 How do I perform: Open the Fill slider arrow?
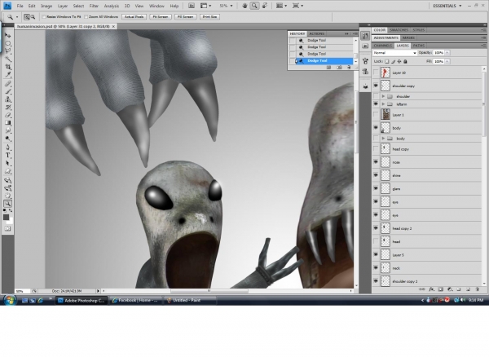click(447, 61)
